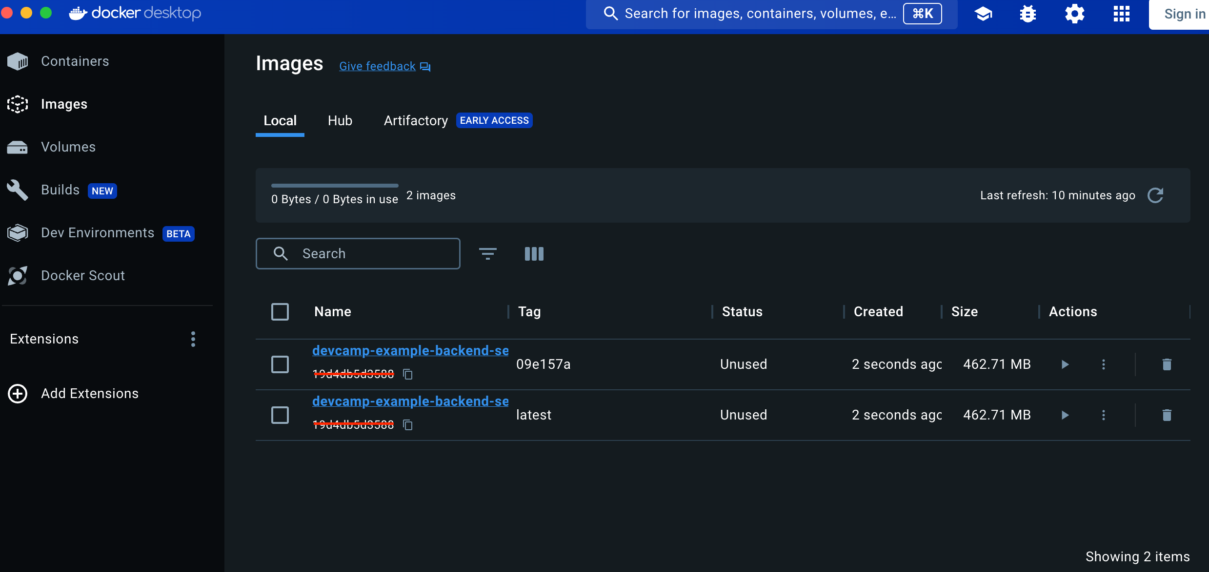Open the learning center icon
This screenshot has width=1209, height=572.
point(983,14)
